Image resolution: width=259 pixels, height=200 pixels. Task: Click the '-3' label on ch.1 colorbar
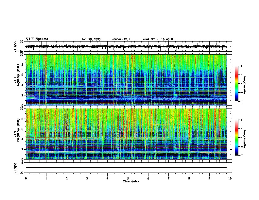[241, 66]
